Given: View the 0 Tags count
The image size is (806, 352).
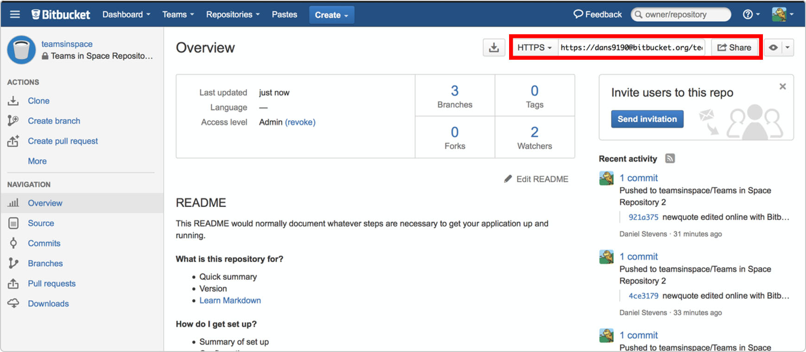Looking at the screenshot, I should pos(535,96).
